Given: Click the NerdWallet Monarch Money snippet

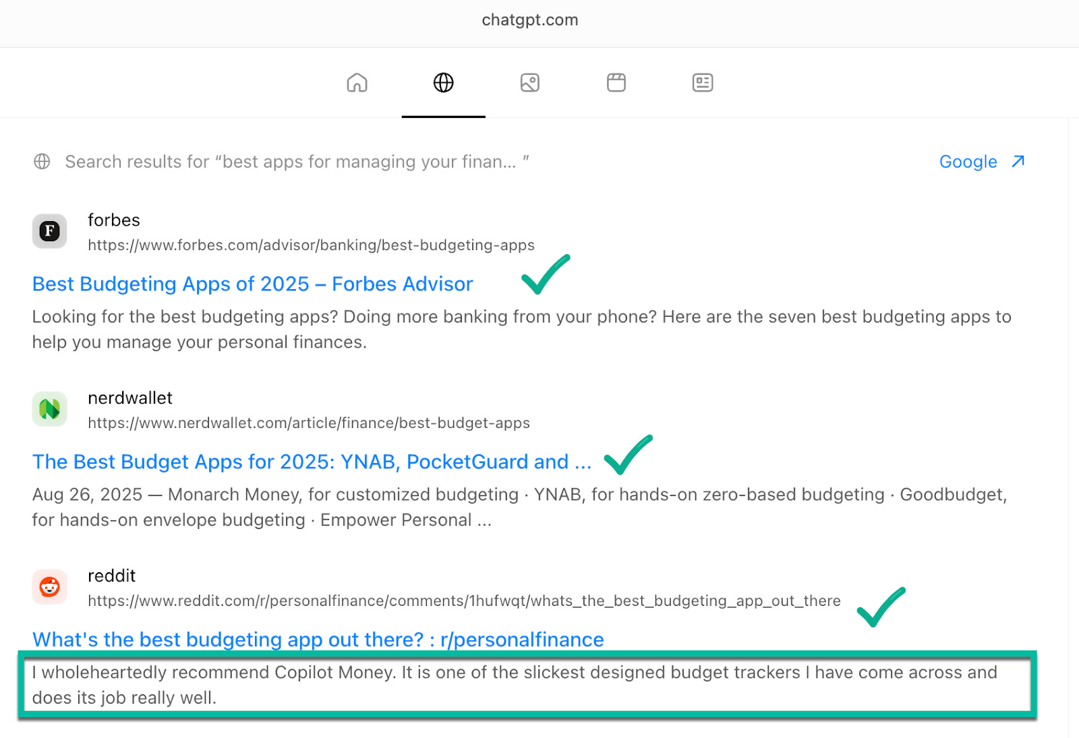Looking at the screenshot, I should [519, 508].
